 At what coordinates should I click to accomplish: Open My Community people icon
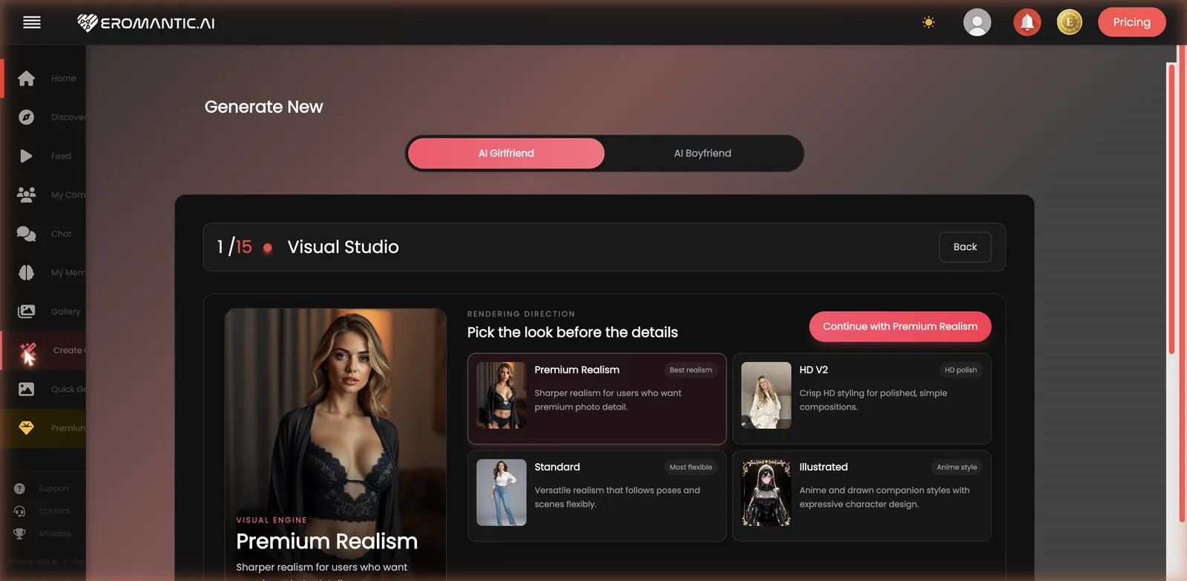click(26, 194)
